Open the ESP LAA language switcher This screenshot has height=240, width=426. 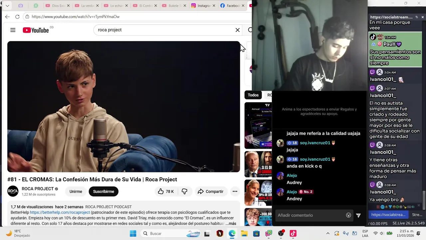click(x=365, y=233)
